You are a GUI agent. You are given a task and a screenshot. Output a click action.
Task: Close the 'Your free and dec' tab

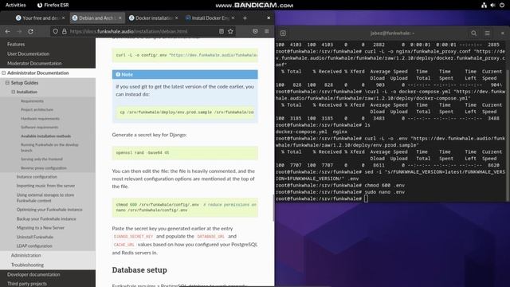pyautogui.click(x=64, y=18)
